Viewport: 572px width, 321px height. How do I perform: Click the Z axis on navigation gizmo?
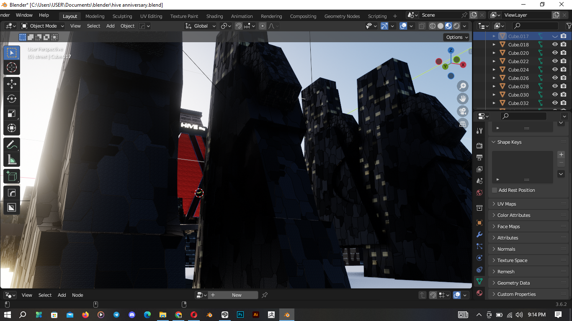(451, 50)
